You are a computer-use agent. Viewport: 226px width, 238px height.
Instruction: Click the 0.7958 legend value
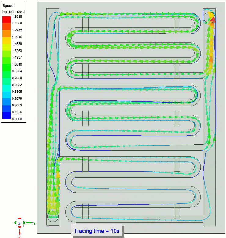point(17,78)
